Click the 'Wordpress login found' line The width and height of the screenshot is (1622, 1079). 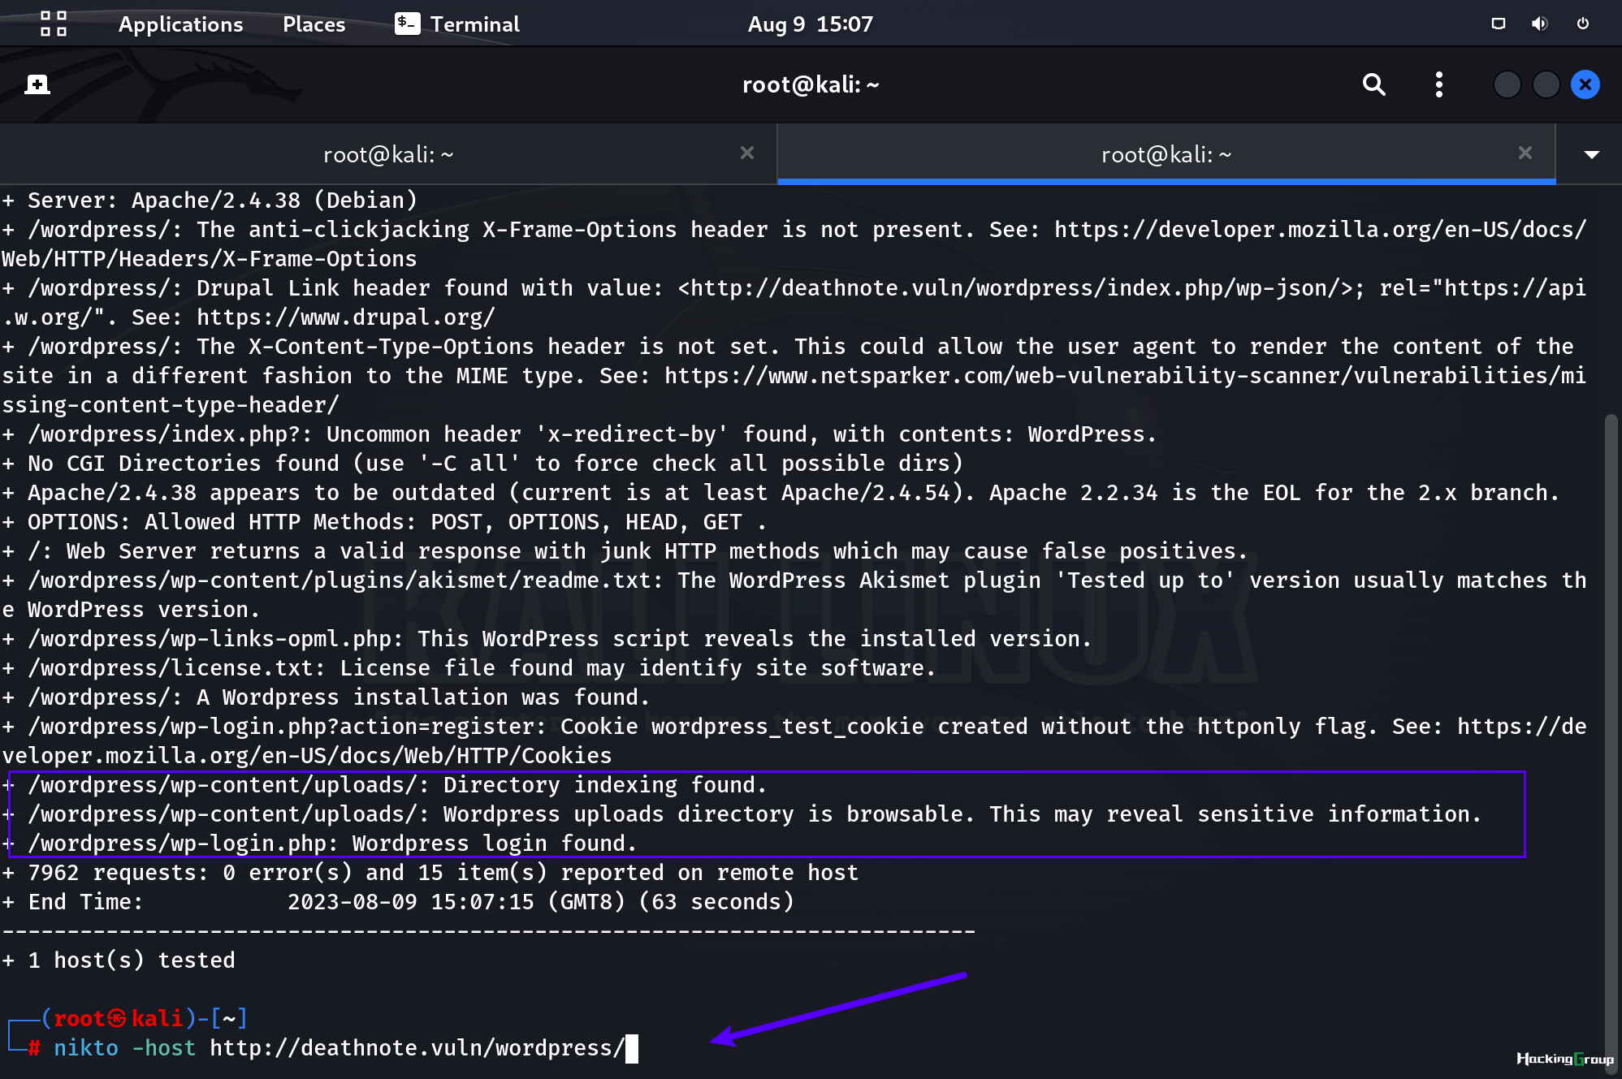319,844
